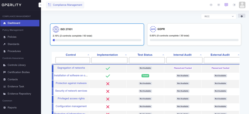Viewport: 249px width, 114px height.
Task: Select the GDPR framework card
Action: coord(194,34)
